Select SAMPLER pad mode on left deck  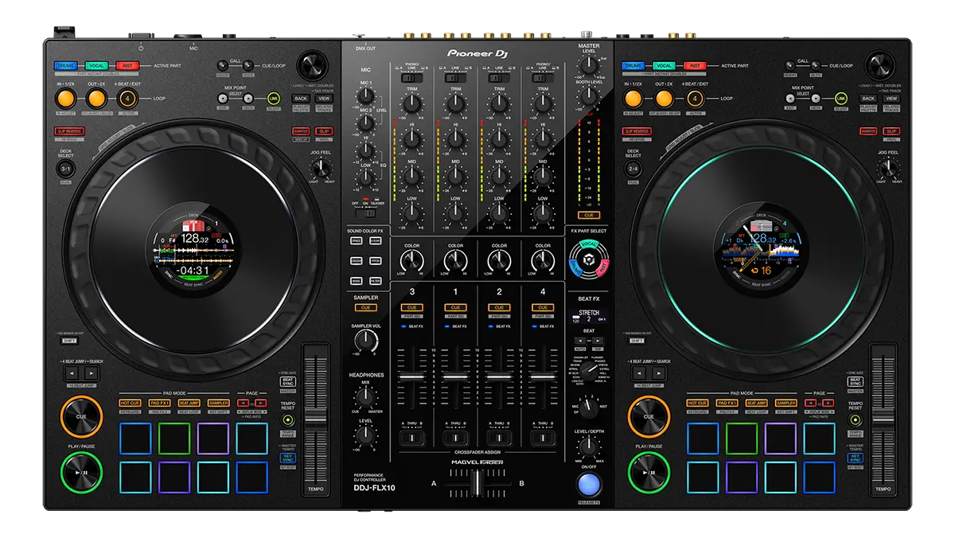click(x=218, y=403)
